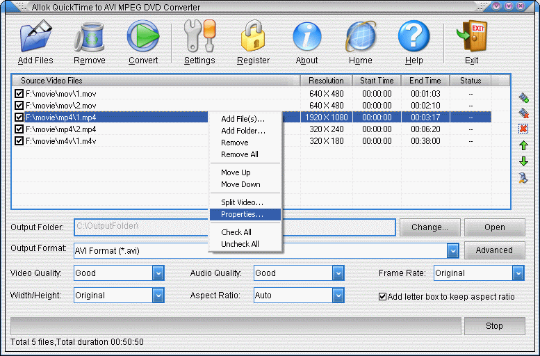Viewport: 540px width, 356px height.
Task: Choose Properties... in the context menu
Action: [242, 214]
